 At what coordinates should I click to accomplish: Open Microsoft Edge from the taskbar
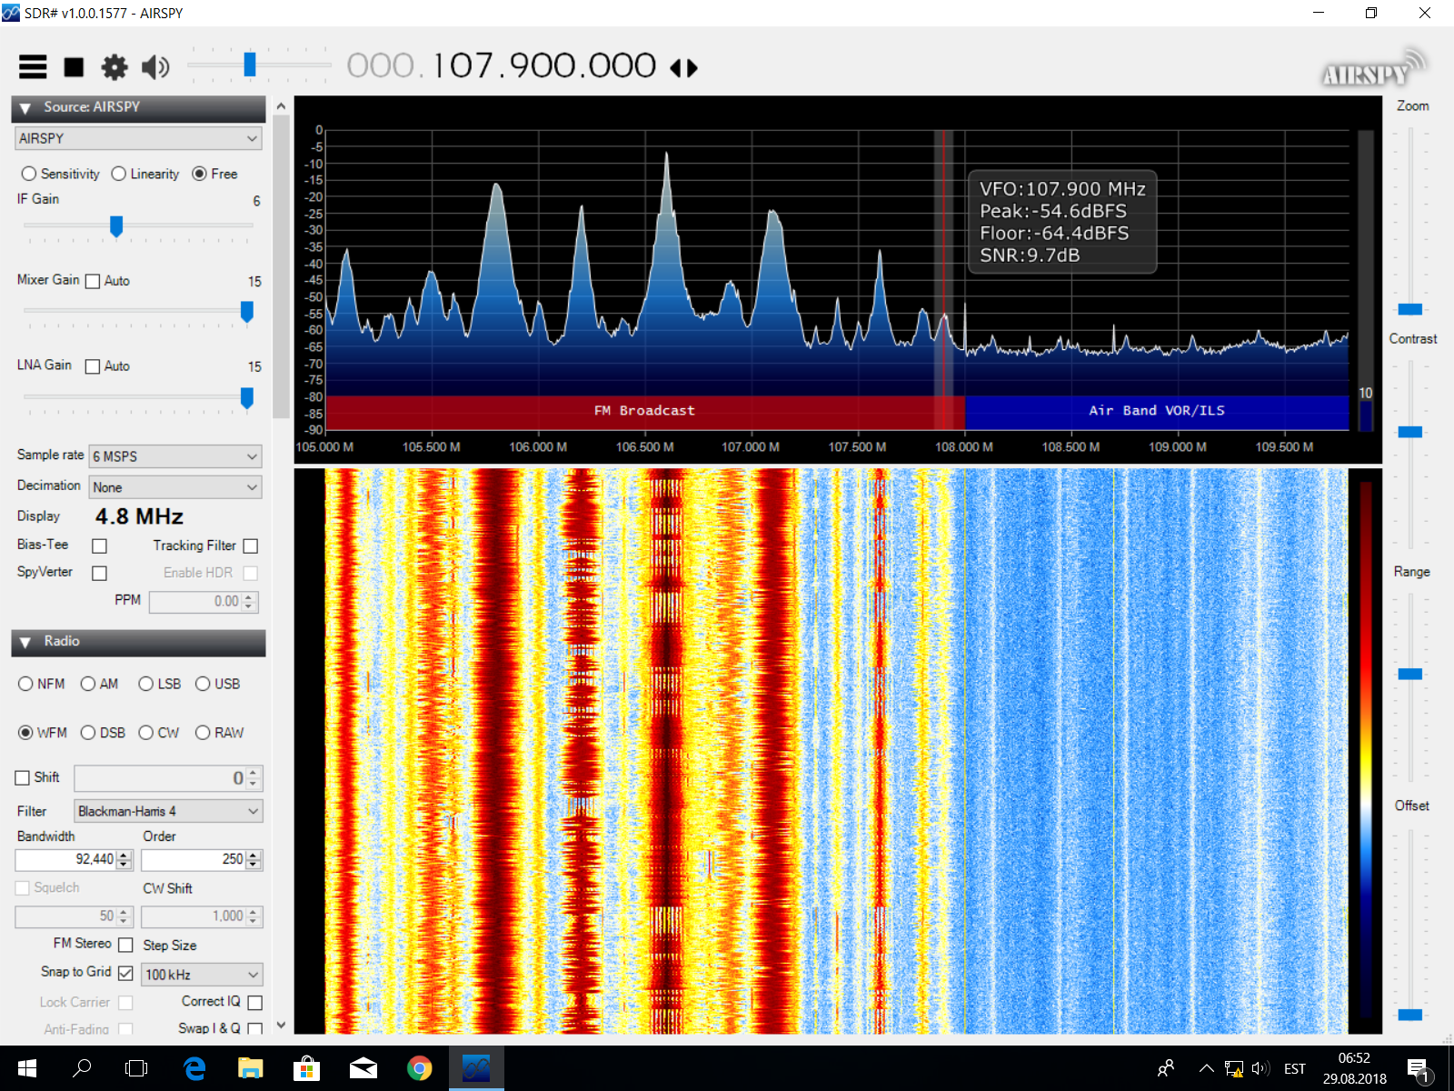coord(194,1068)
